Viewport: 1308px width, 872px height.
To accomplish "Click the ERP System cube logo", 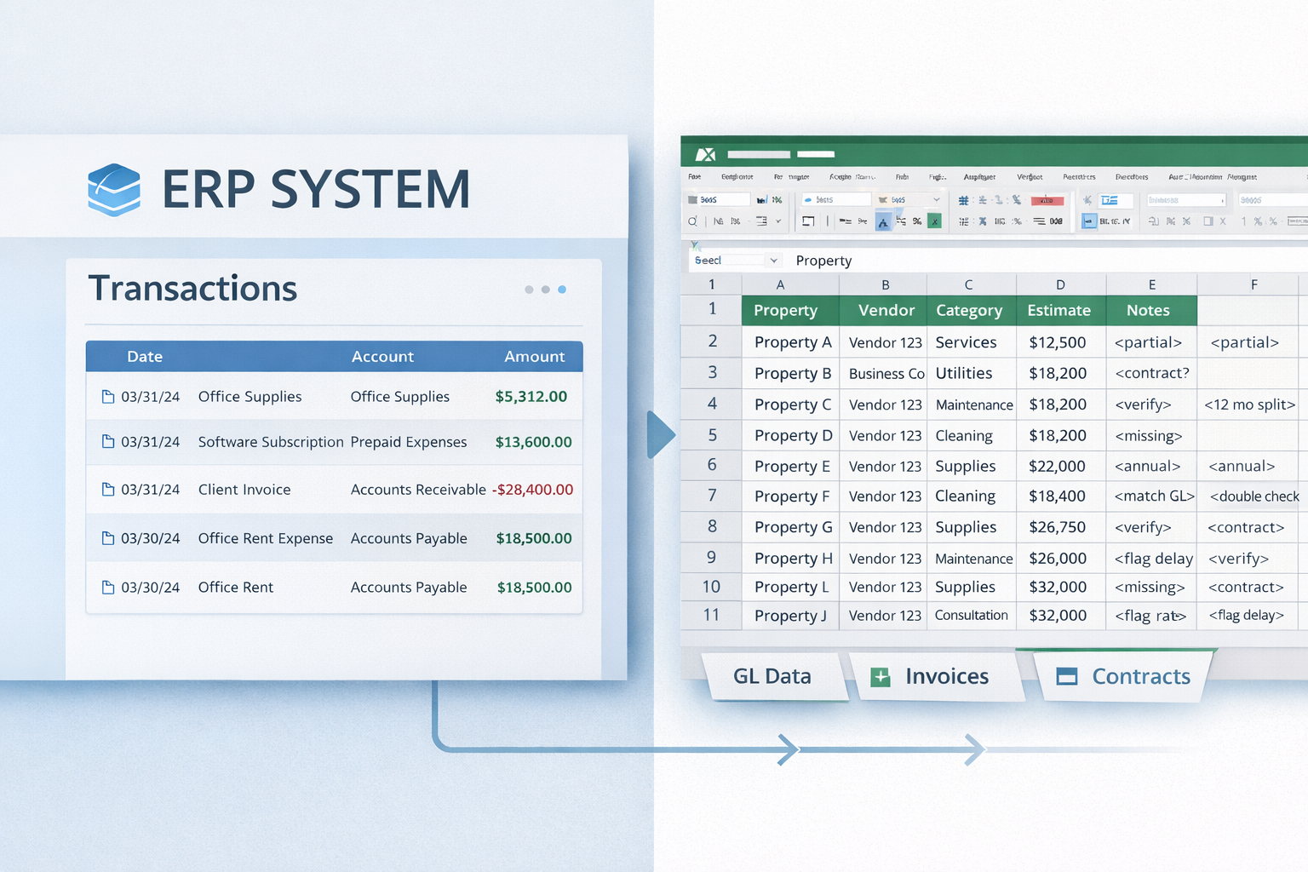I will 114,189.
